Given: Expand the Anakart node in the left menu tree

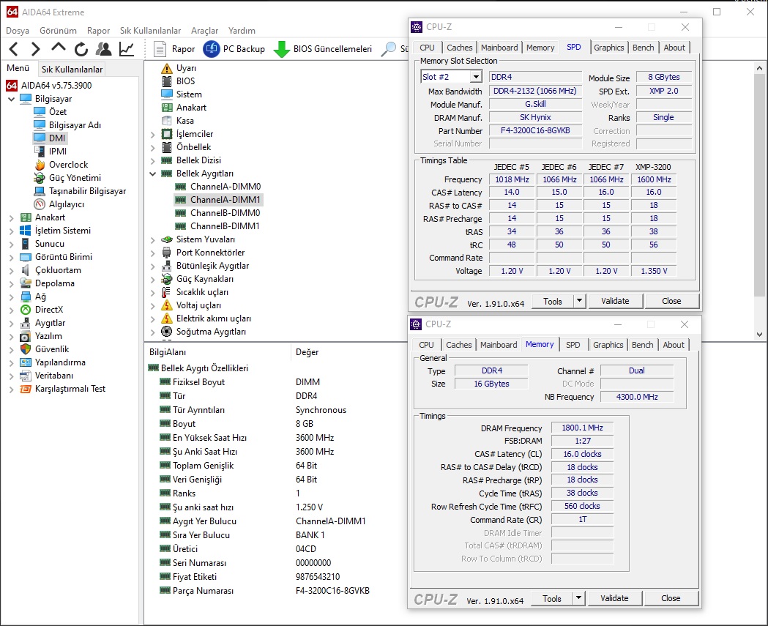Looking at the screenshot, I should (11, 217).
